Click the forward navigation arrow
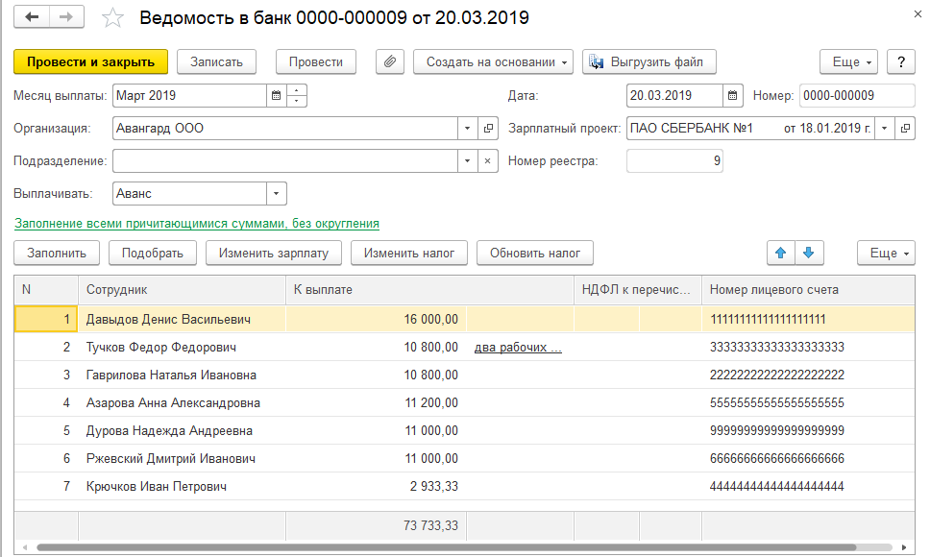The width and height of the screenshot is (930, 557). click(x=65, y=17)
